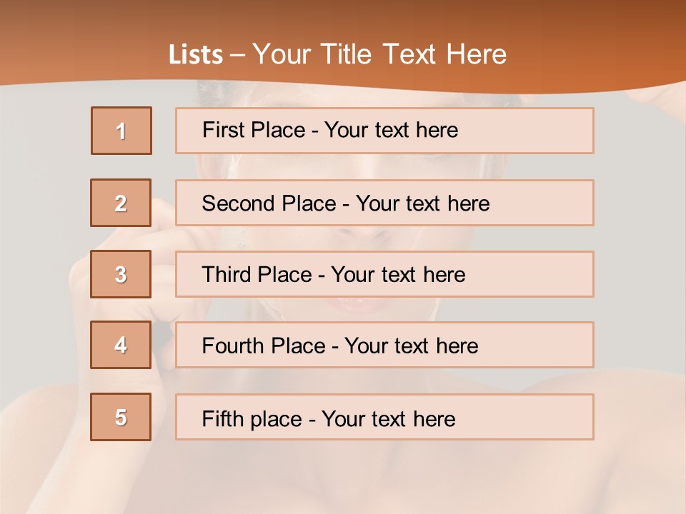Click the Fifth place text bar

[x=384, y=417]
